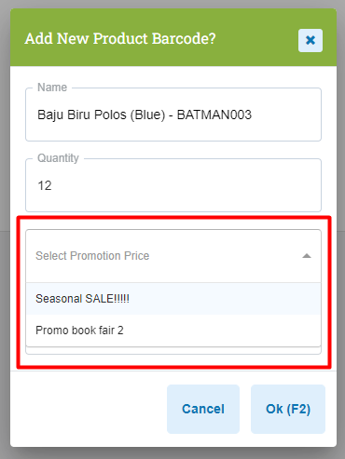Confirm with the Ok (F2) button
345x459 pixels.
click(288, 409)
